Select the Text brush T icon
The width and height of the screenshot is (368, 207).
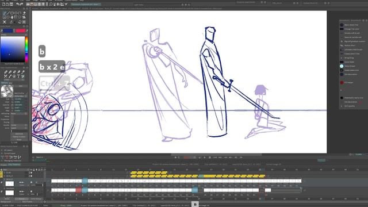pyautogui.click(x=18, y=76)
